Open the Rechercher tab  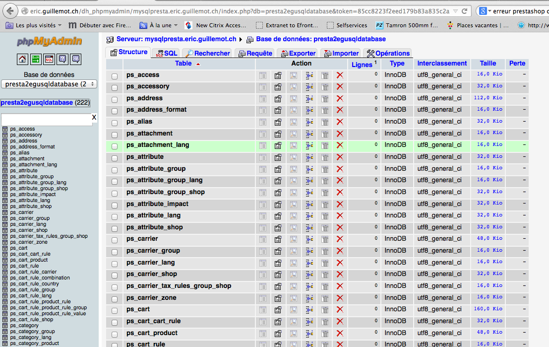click(208, 53)
